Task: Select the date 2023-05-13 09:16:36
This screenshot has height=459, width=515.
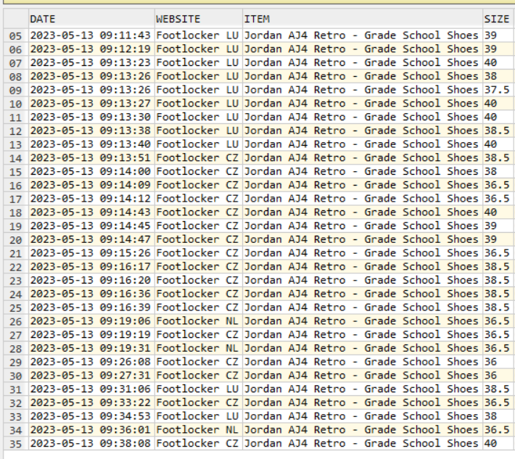Action: 91,294
